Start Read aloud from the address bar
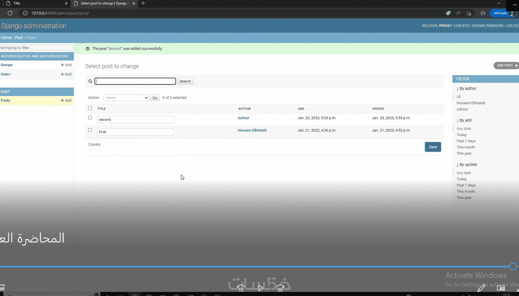 coord(458,13)
